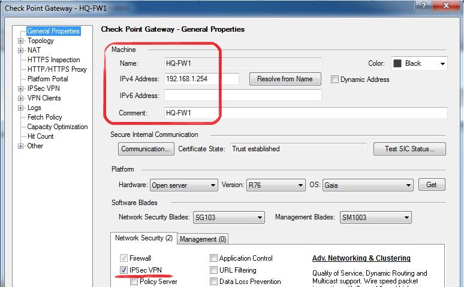
Task: Click Resolve from Name button
Action: click(x=285, y=79)
